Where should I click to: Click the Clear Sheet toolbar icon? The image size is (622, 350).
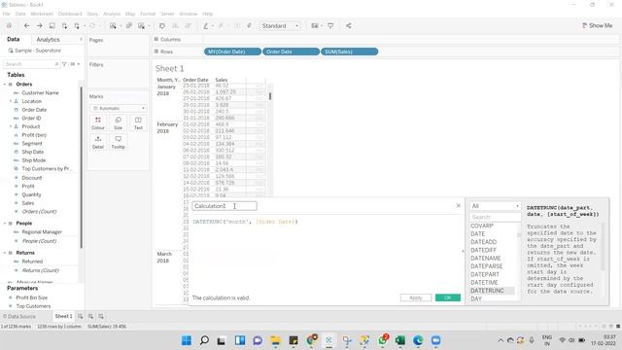coord(142,26)
